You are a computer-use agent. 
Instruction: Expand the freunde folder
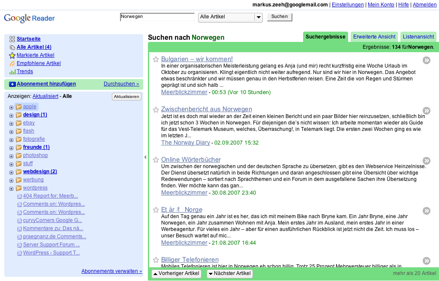point(11,148)
